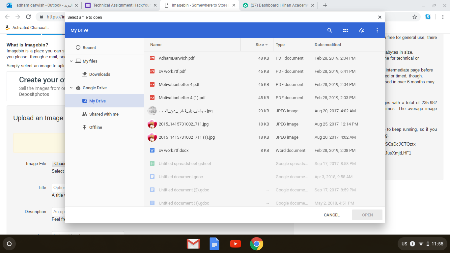Bookmark this page with the star
The height and width of the screenshot is (253, 450).
coord(415,17)
